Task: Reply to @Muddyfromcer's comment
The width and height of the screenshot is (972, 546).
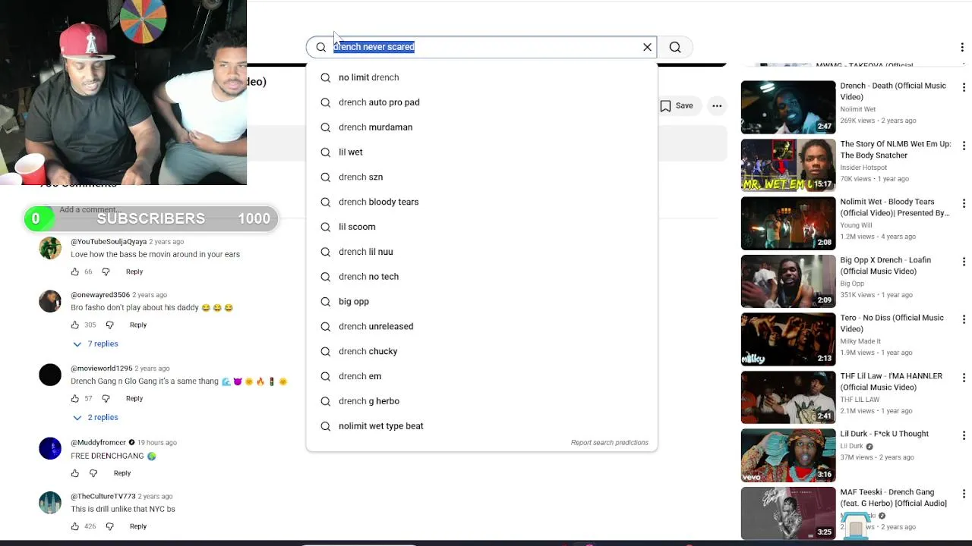Action: [122, 473]
